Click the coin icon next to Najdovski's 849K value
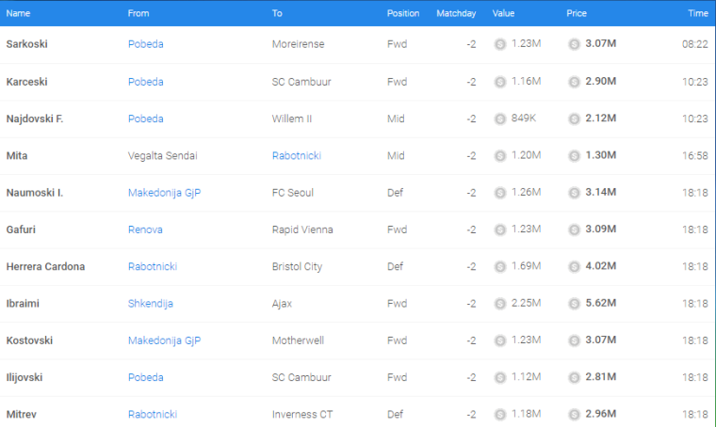 pos(500,119)
